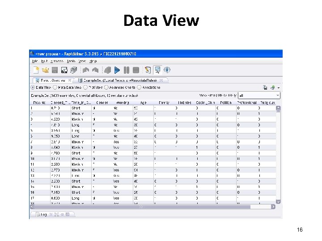This screenshot has width=322, height=241.
Task: Select the Meta Data View radio button
Action: click(55, 87)
